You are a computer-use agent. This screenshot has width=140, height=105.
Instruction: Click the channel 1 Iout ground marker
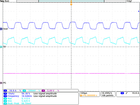(1, 29)
